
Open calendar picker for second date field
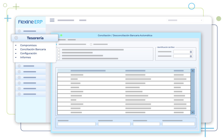[191, 56]
